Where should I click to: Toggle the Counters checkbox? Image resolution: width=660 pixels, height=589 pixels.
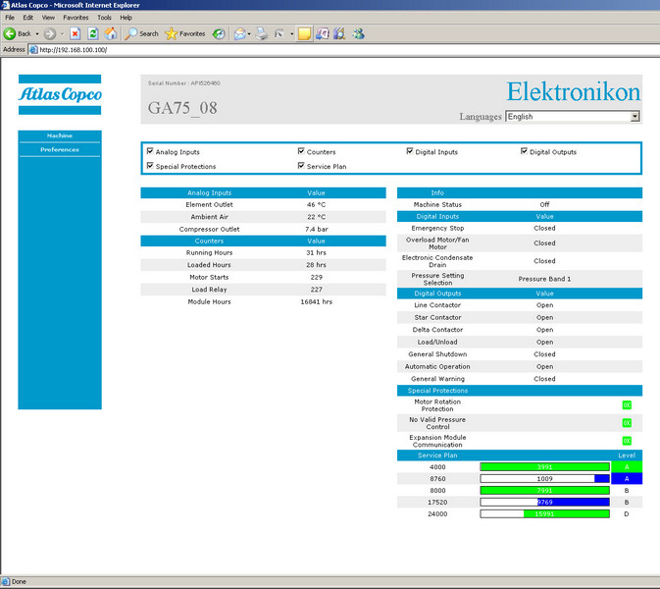coord(301,152)
